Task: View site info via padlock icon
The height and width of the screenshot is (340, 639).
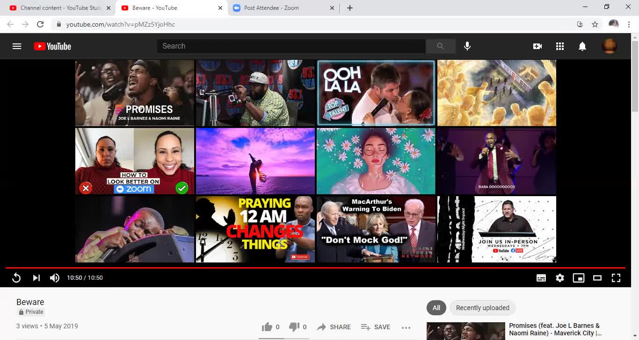Action: point(58,24)
